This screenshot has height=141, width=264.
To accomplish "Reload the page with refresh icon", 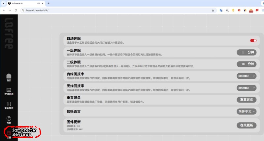I will click(x=16, y=11).
